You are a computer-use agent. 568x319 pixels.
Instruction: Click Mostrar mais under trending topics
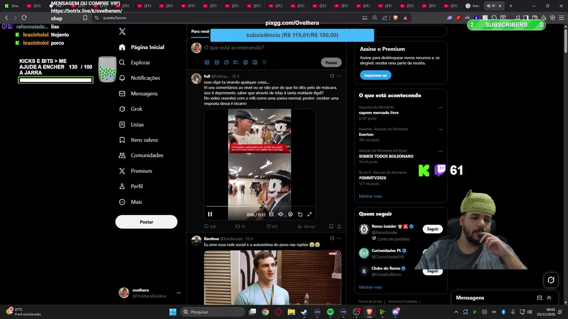tap(370, 196)
